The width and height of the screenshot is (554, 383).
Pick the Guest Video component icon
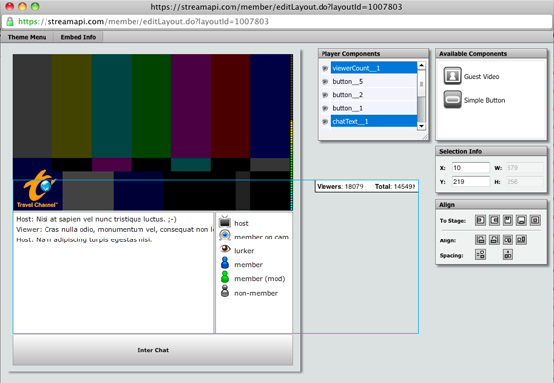(x=453, y=76)
